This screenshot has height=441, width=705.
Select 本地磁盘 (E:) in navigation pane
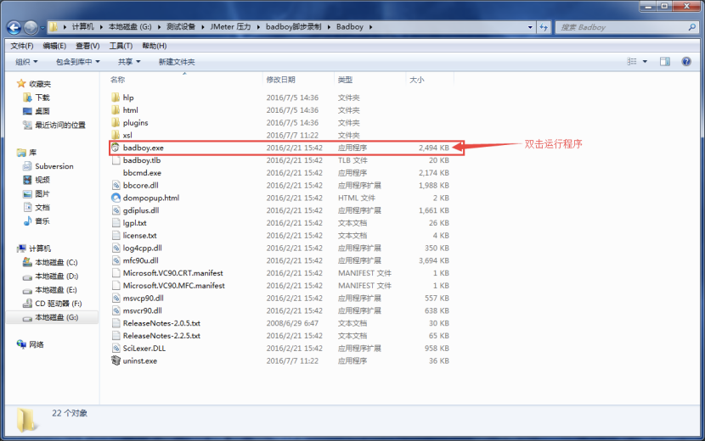tap(56, 290)
